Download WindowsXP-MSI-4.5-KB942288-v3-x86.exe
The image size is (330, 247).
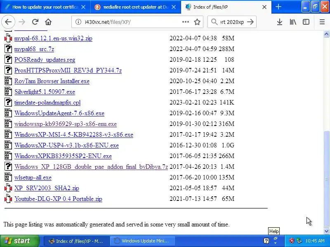(x=74, y=135)
